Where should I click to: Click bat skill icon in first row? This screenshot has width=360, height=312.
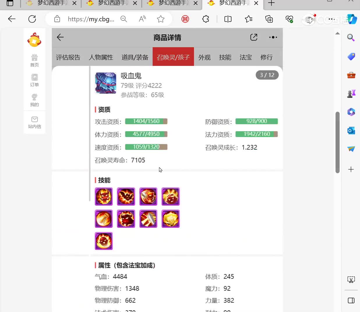126,197
